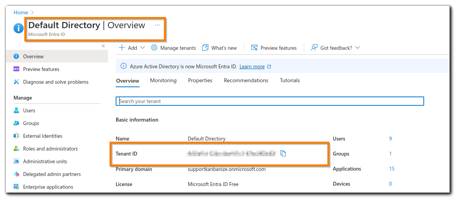The height and width of the screenshot is (203, 460).
Task: Click the Preview features toolbar icon
Action: [x=254, y=47]
